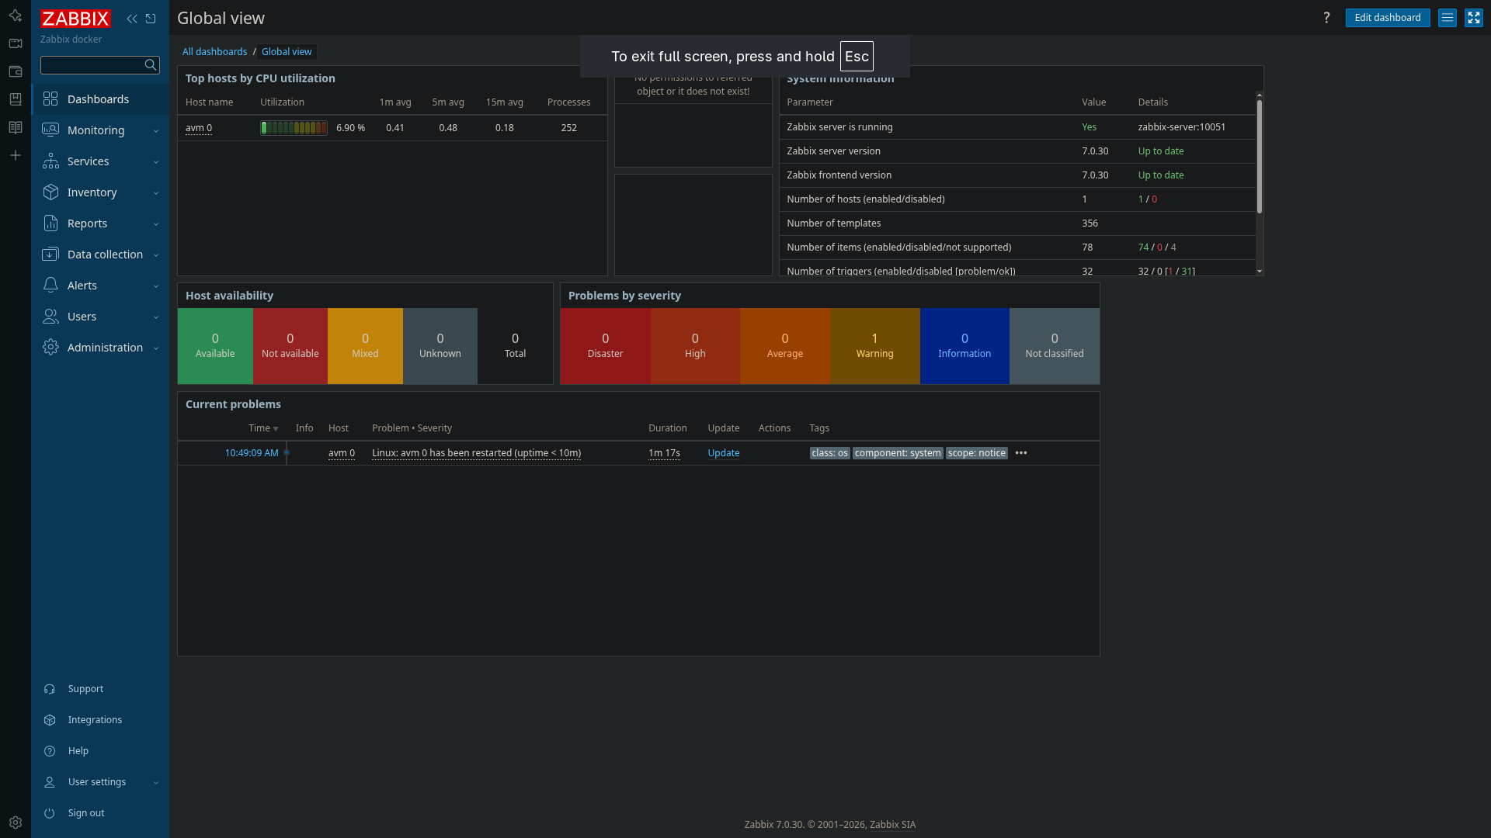Viewport: 1491px width, 838px height.
Task: Select the Support menu entry
Action: tap(85, 689)
